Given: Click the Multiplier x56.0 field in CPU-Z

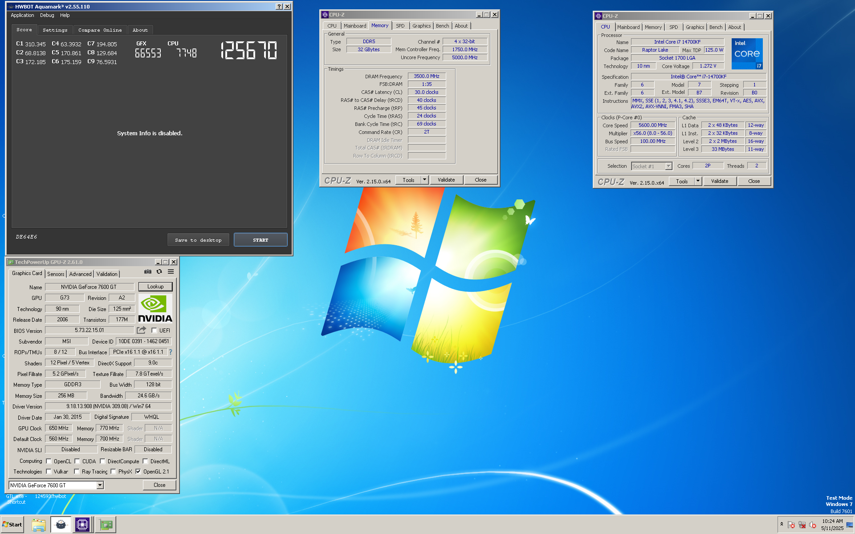Looking at the screenshot, I should [653, 133].
